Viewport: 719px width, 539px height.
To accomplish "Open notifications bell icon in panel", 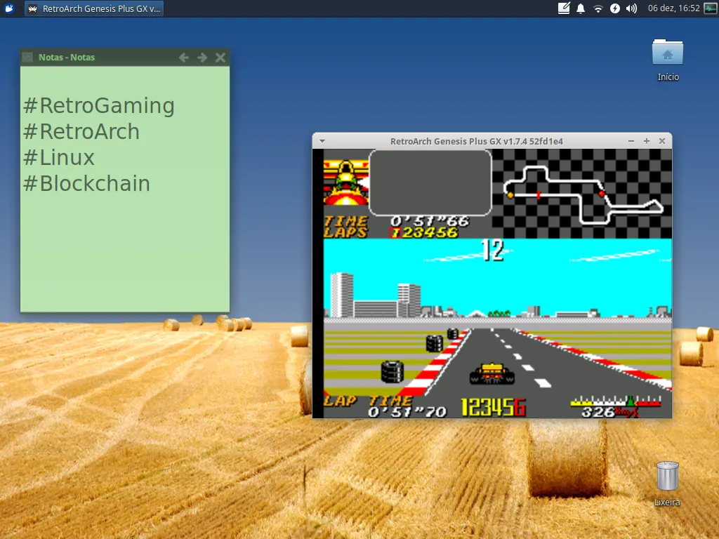I will (581, 8).
